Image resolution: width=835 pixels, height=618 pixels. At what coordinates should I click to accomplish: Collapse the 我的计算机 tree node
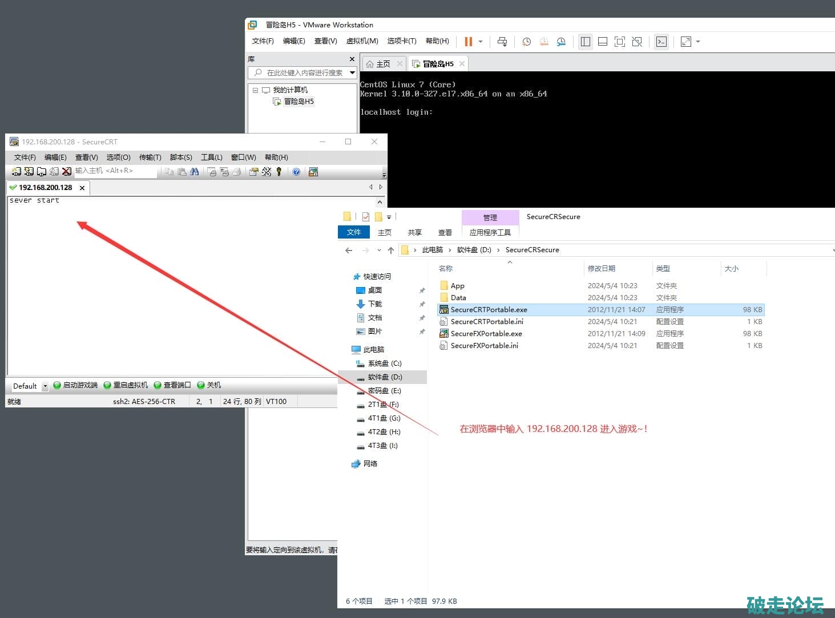click(255, 90)
